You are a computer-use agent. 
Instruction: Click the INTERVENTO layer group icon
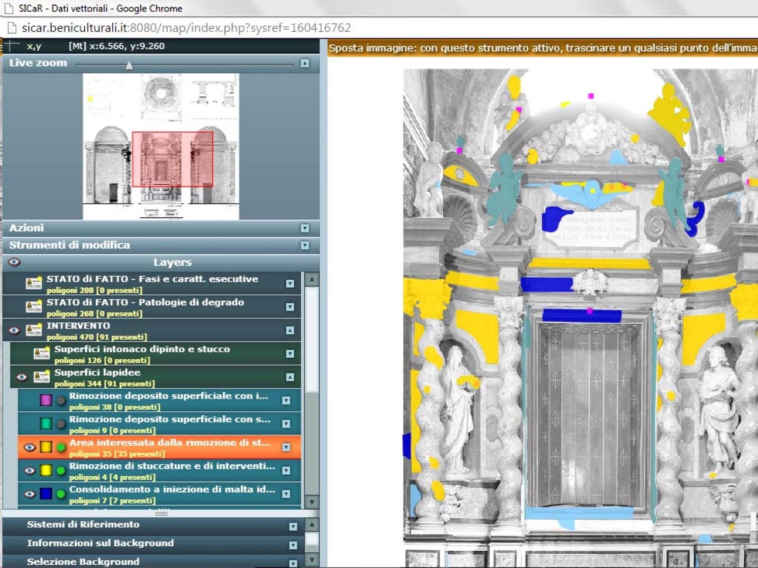[34, 330]
